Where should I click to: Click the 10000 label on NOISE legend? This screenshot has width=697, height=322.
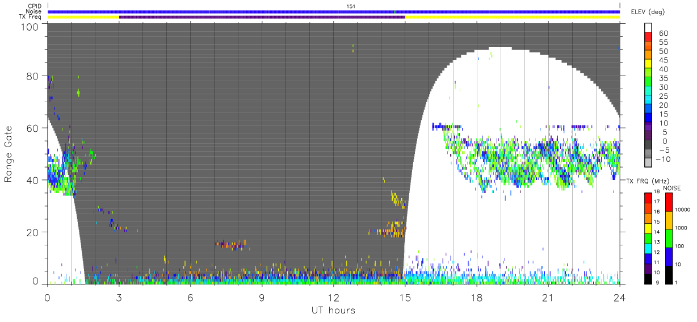click(x=683, y=210)
